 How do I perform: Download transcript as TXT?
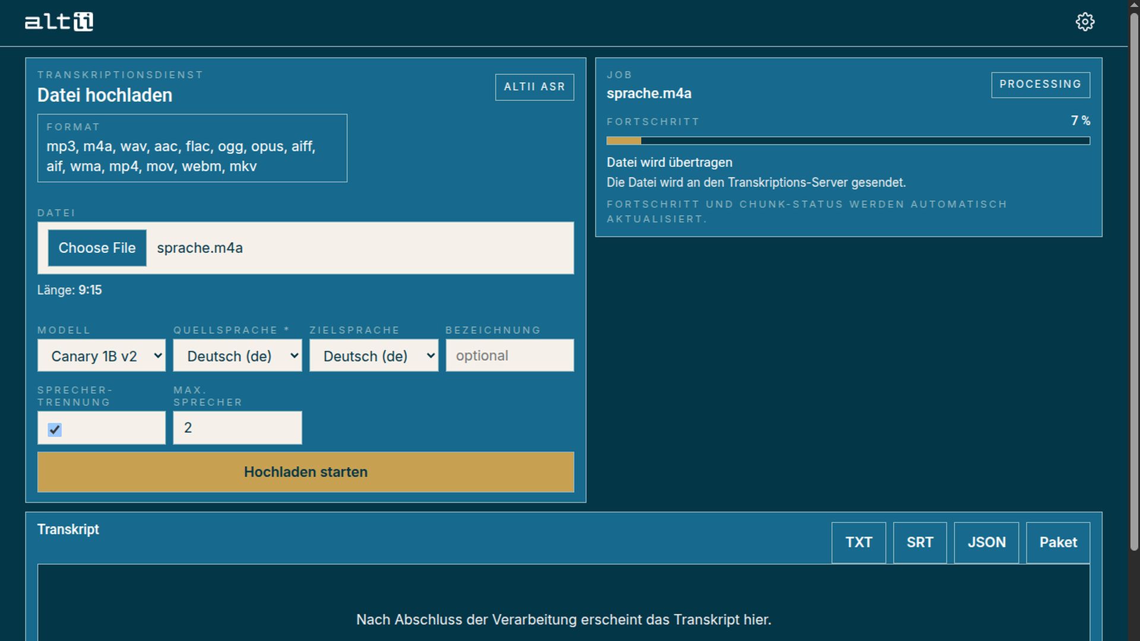(x=859, y=542)
